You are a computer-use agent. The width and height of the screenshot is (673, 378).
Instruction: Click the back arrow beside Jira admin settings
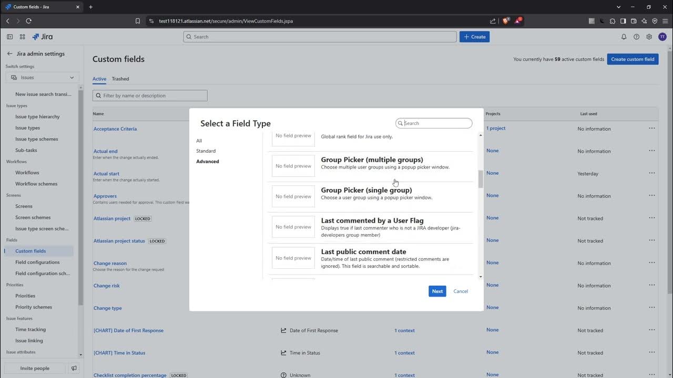point(9,54)
